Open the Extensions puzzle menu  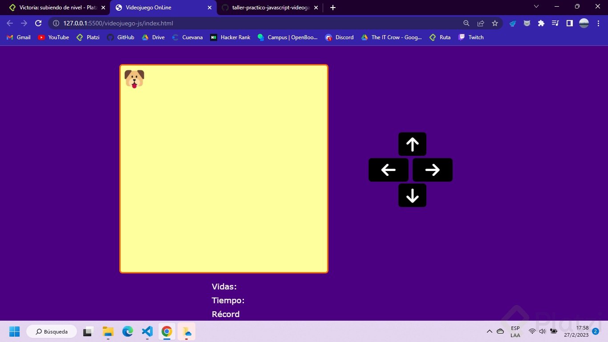[x=541, y=23]
